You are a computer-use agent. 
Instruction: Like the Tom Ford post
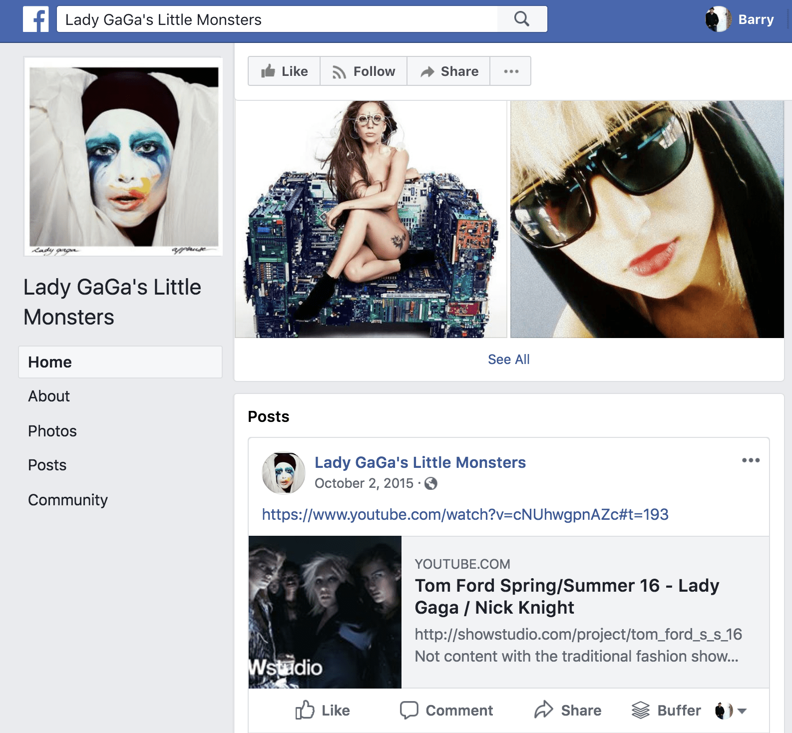323,710
